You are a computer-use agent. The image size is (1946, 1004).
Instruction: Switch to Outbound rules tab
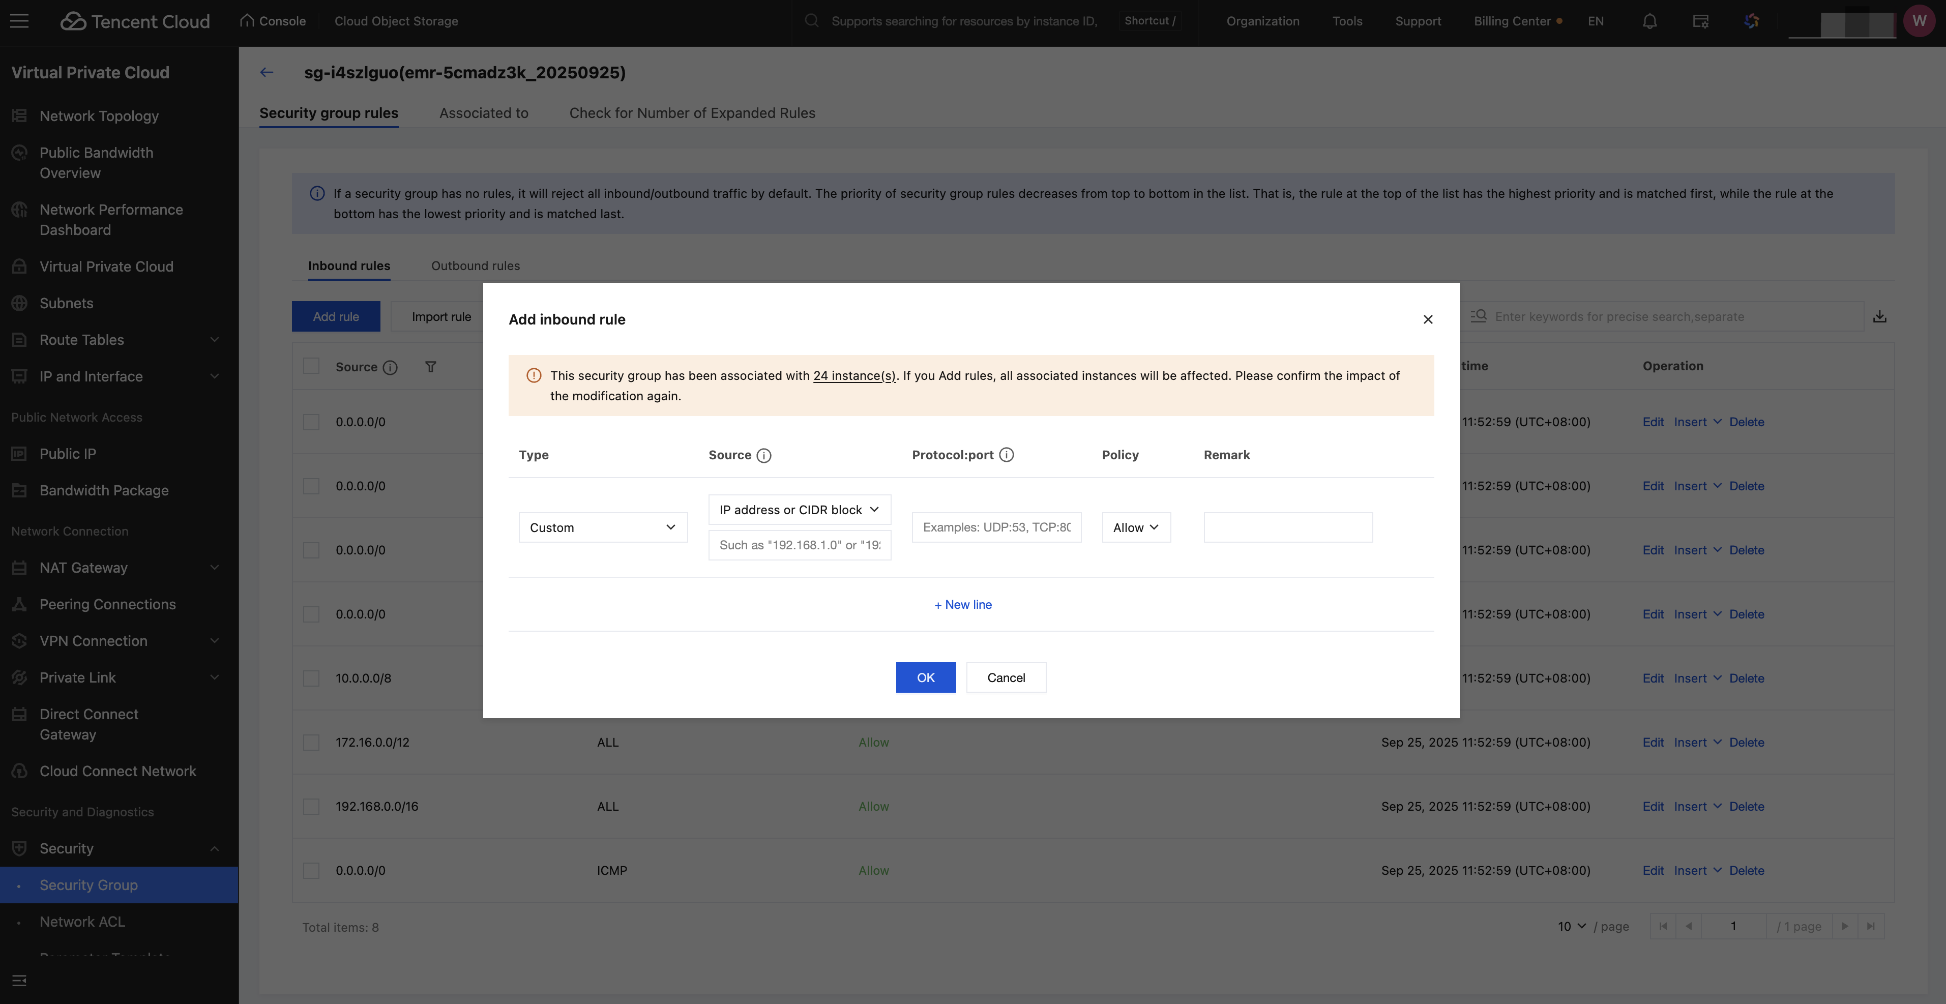pos(475,266)
